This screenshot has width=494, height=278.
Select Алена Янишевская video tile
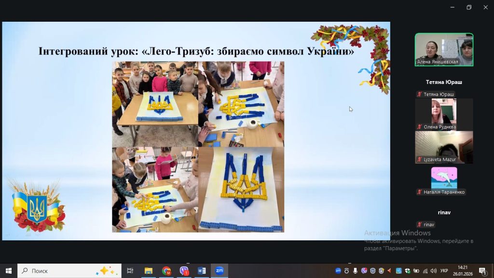click(x=444, y=49)
